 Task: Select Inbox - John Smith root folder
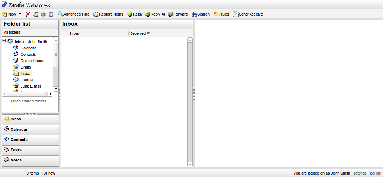(x=31, y=42)
